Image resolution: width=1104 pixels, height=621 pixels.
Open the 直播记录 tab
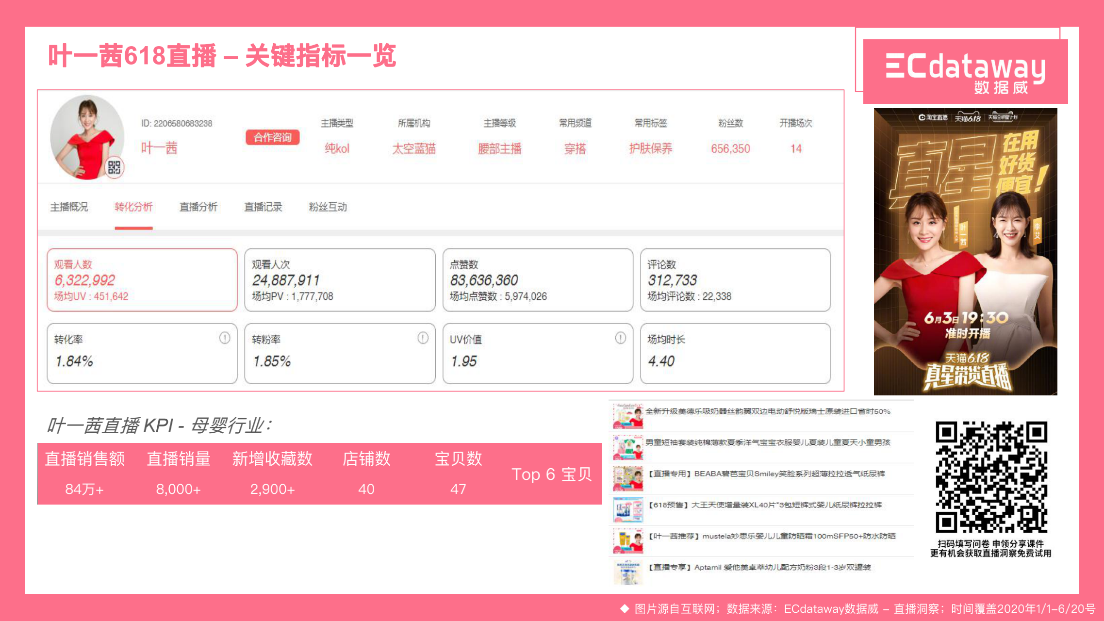tap(263, 207)
